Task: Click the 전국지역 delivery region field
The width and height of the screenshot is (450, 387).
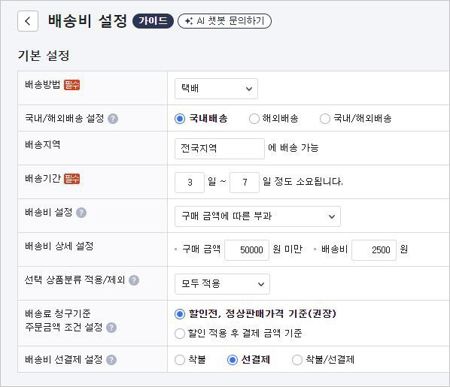Action: 220,149
